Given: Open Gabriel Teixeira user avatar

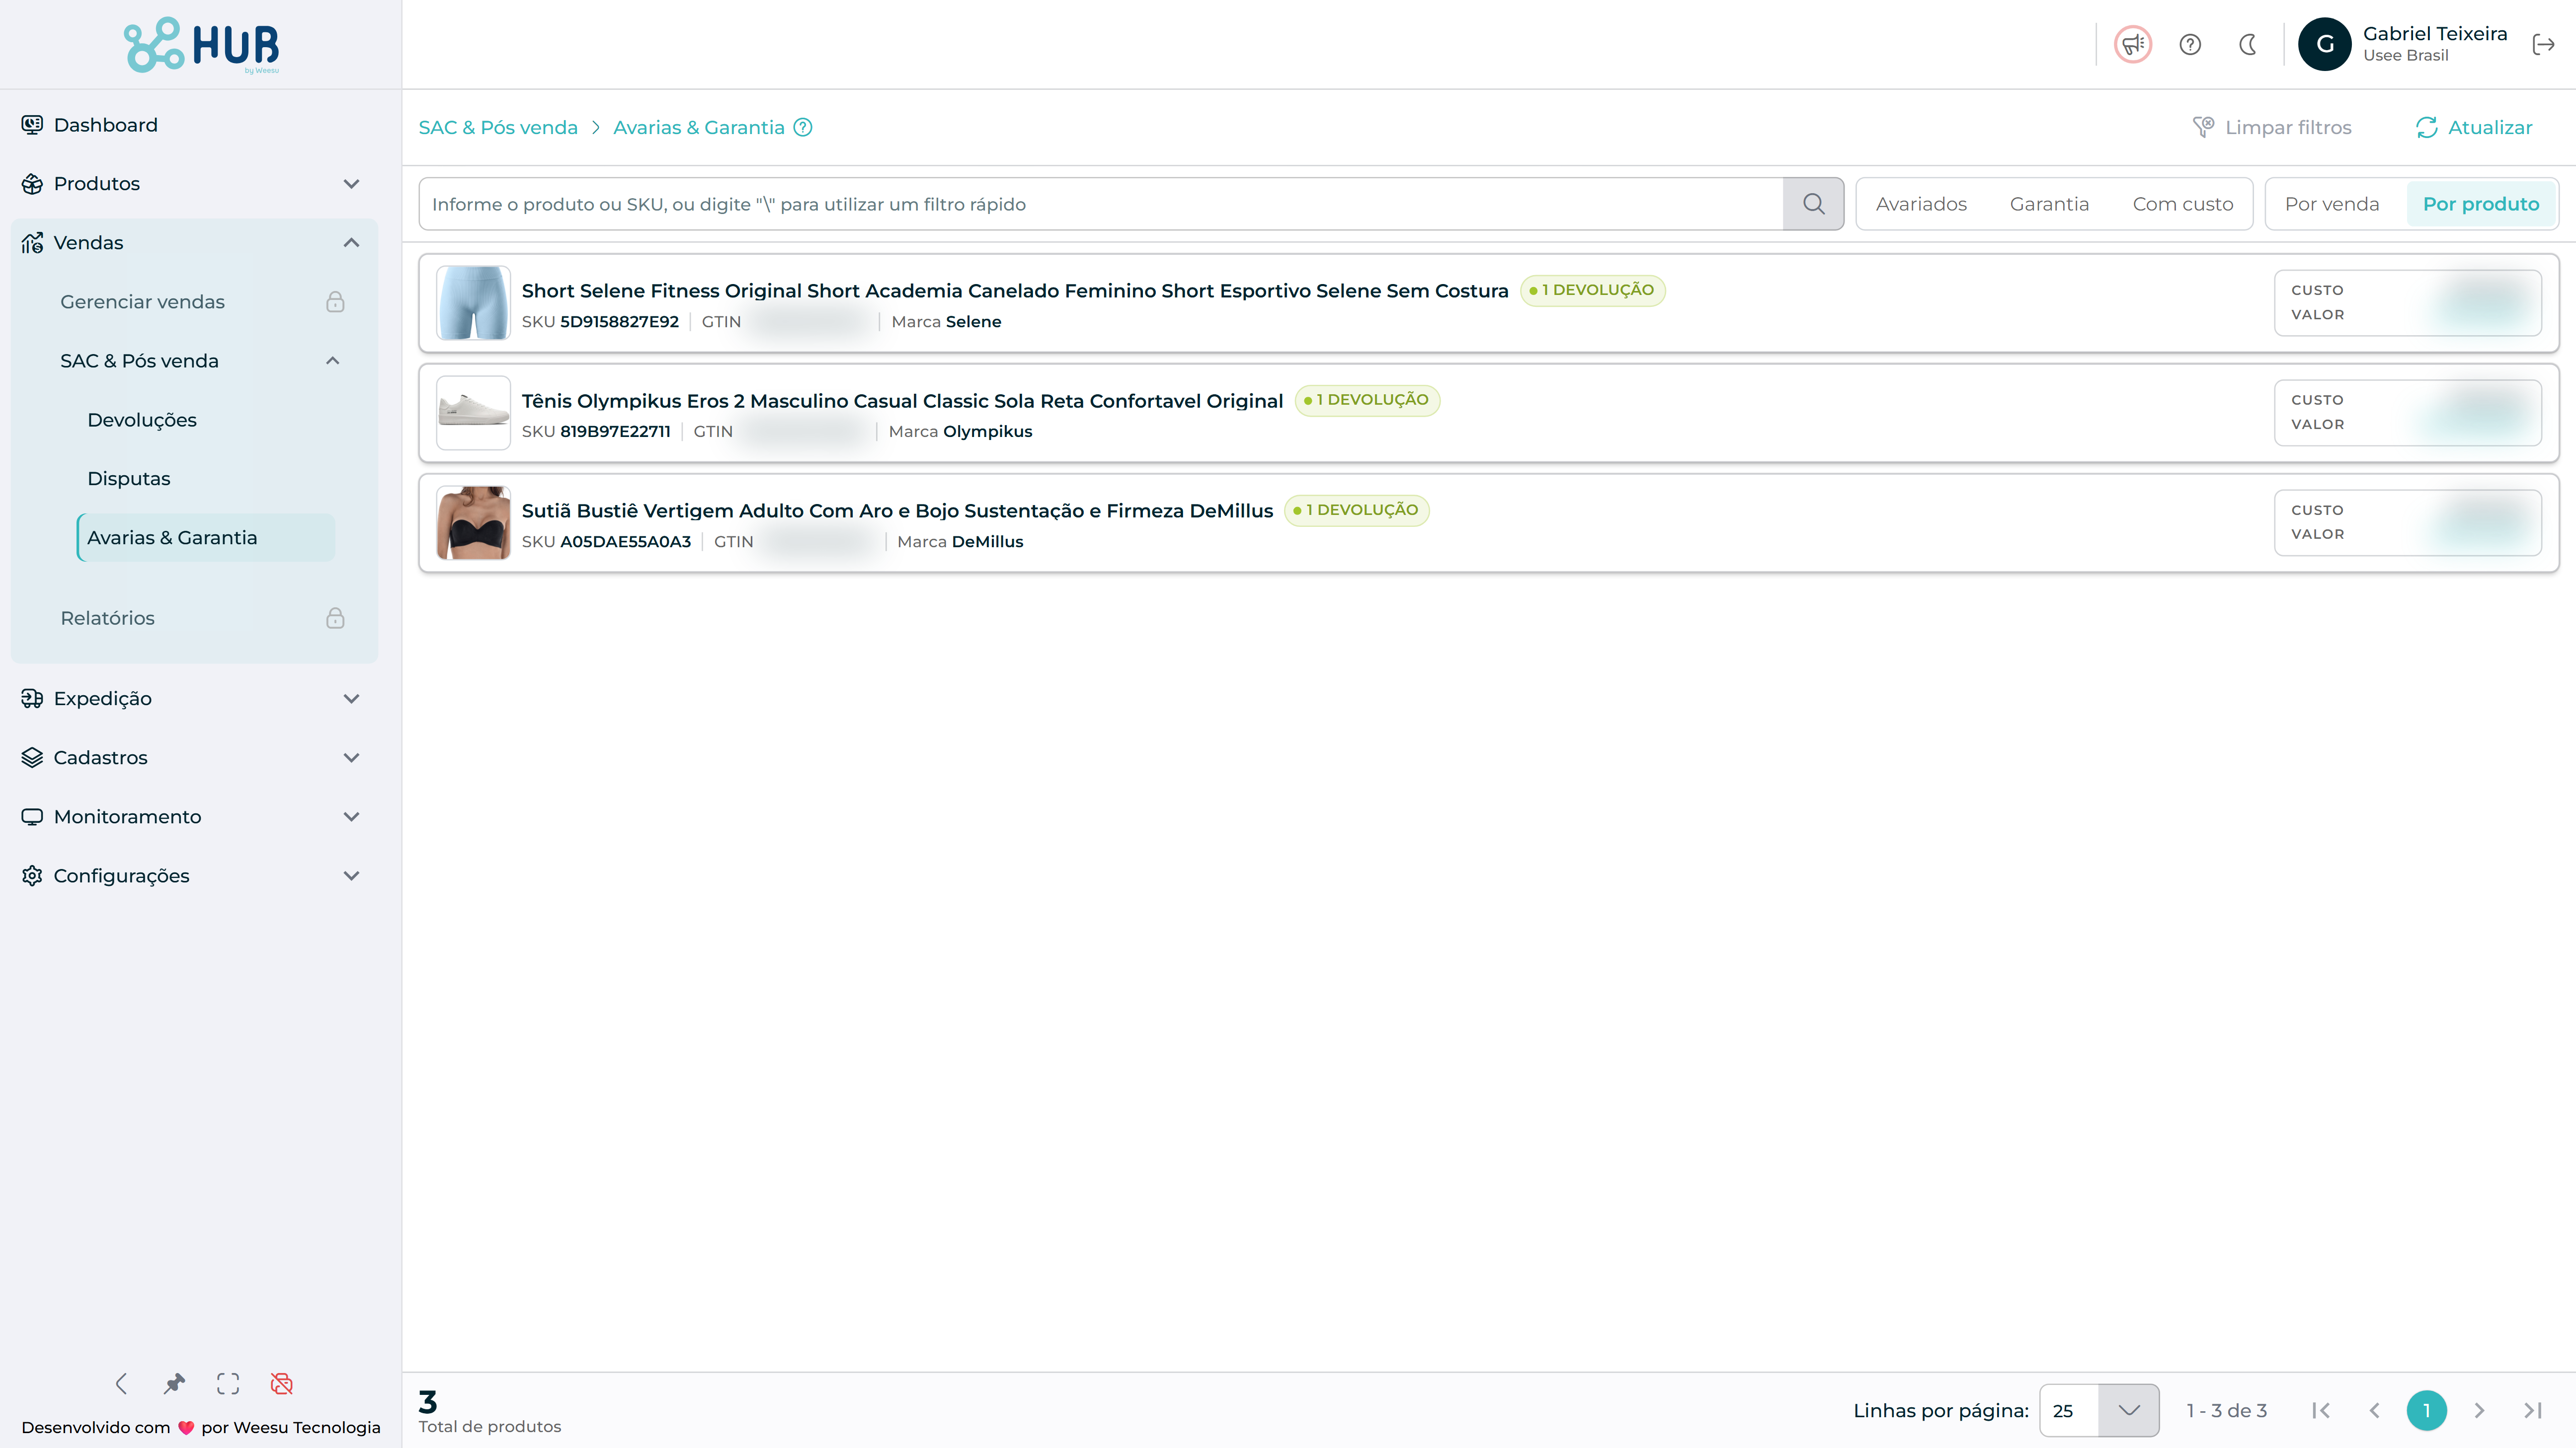Looking at the screenshot, I should click(2325, 44).
